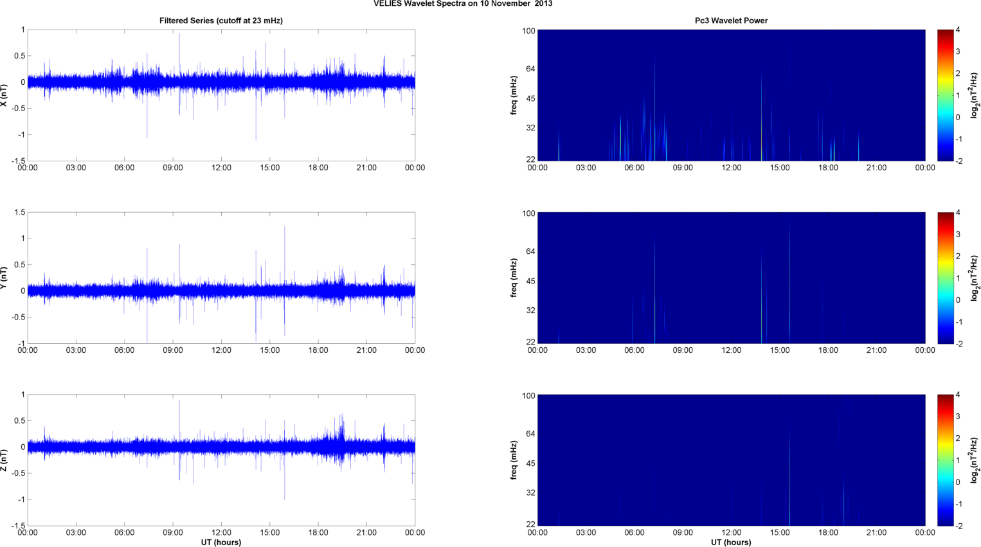The image size is (981, 547).
Task: Click inside the middle Pc3 wavelet spectrogram
Action: [x=731, y=278]
